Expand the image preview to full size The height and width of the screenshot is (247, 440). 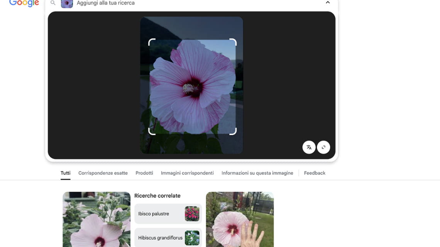[323, 147]
